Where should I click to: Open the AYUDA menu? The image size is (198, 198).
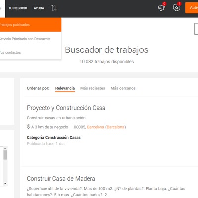tap(39, 8)
